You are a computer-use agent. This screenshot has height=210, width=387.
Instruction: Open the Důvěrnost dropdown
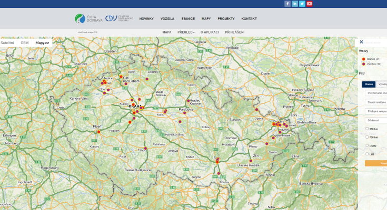pyautogui.click(x=376, y=120)
